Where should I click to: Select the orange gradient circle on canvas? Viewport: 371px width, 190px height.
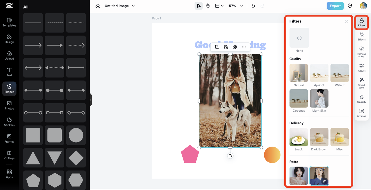272,155
